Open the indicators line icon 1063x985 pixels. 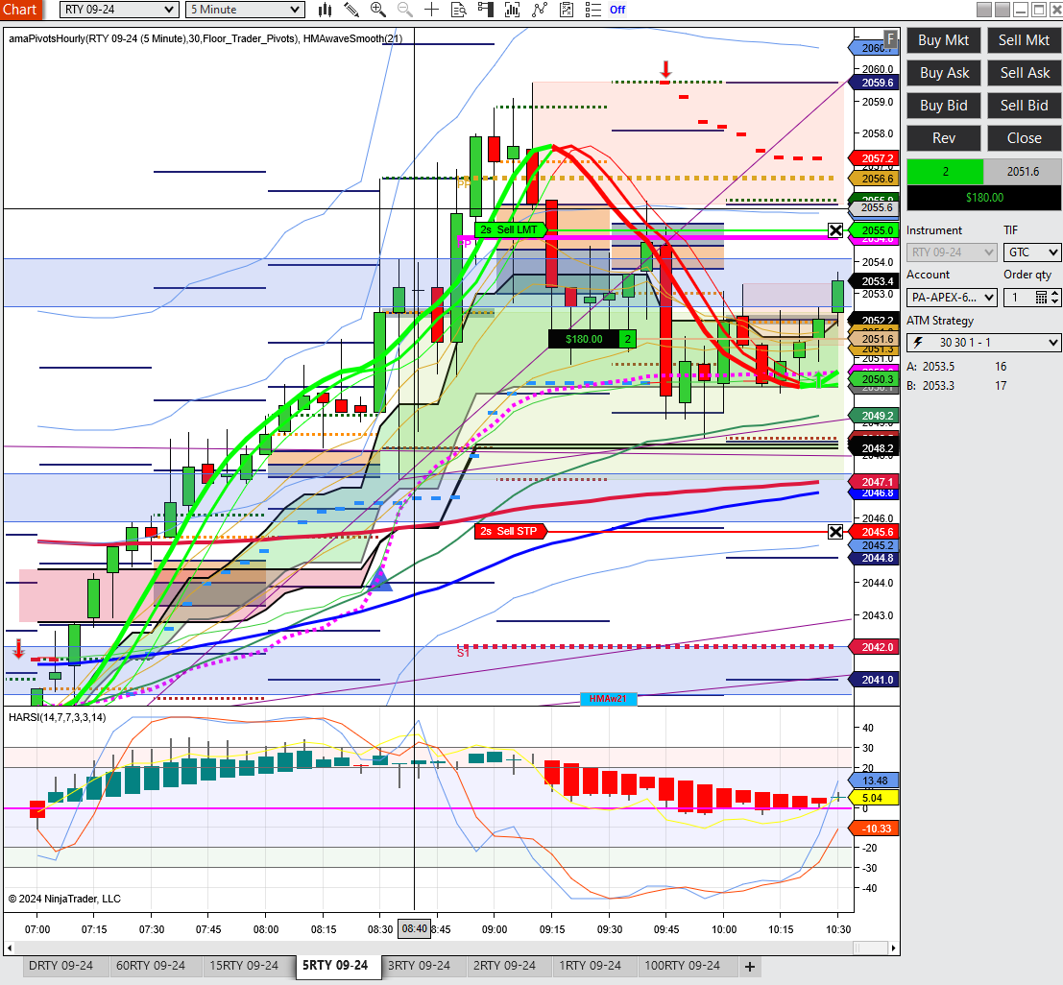[x=540, y=10]
